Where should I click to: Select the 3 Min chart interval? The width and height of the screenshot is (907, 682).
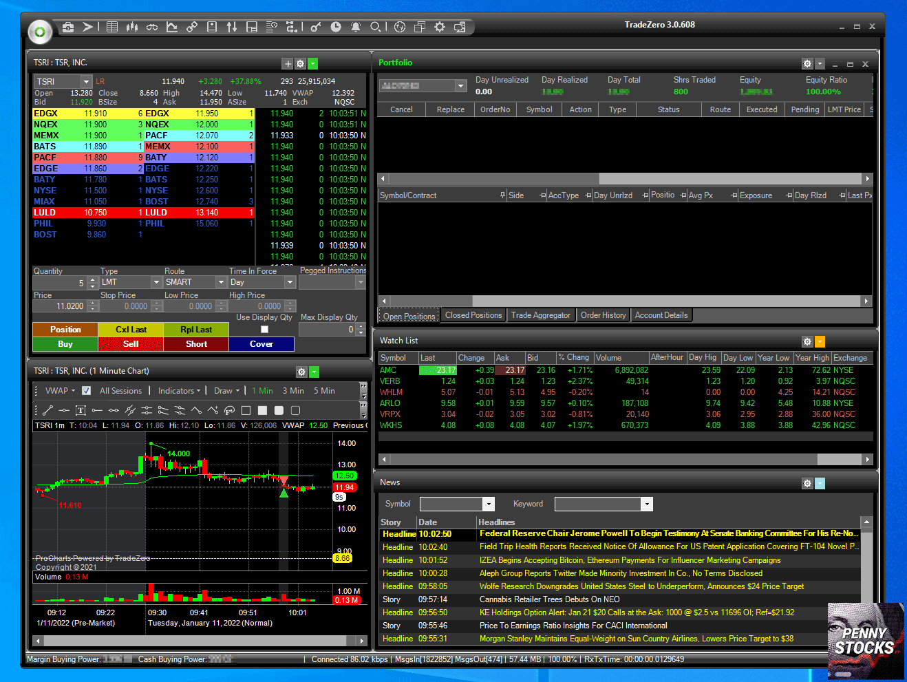tap(293, 390)
